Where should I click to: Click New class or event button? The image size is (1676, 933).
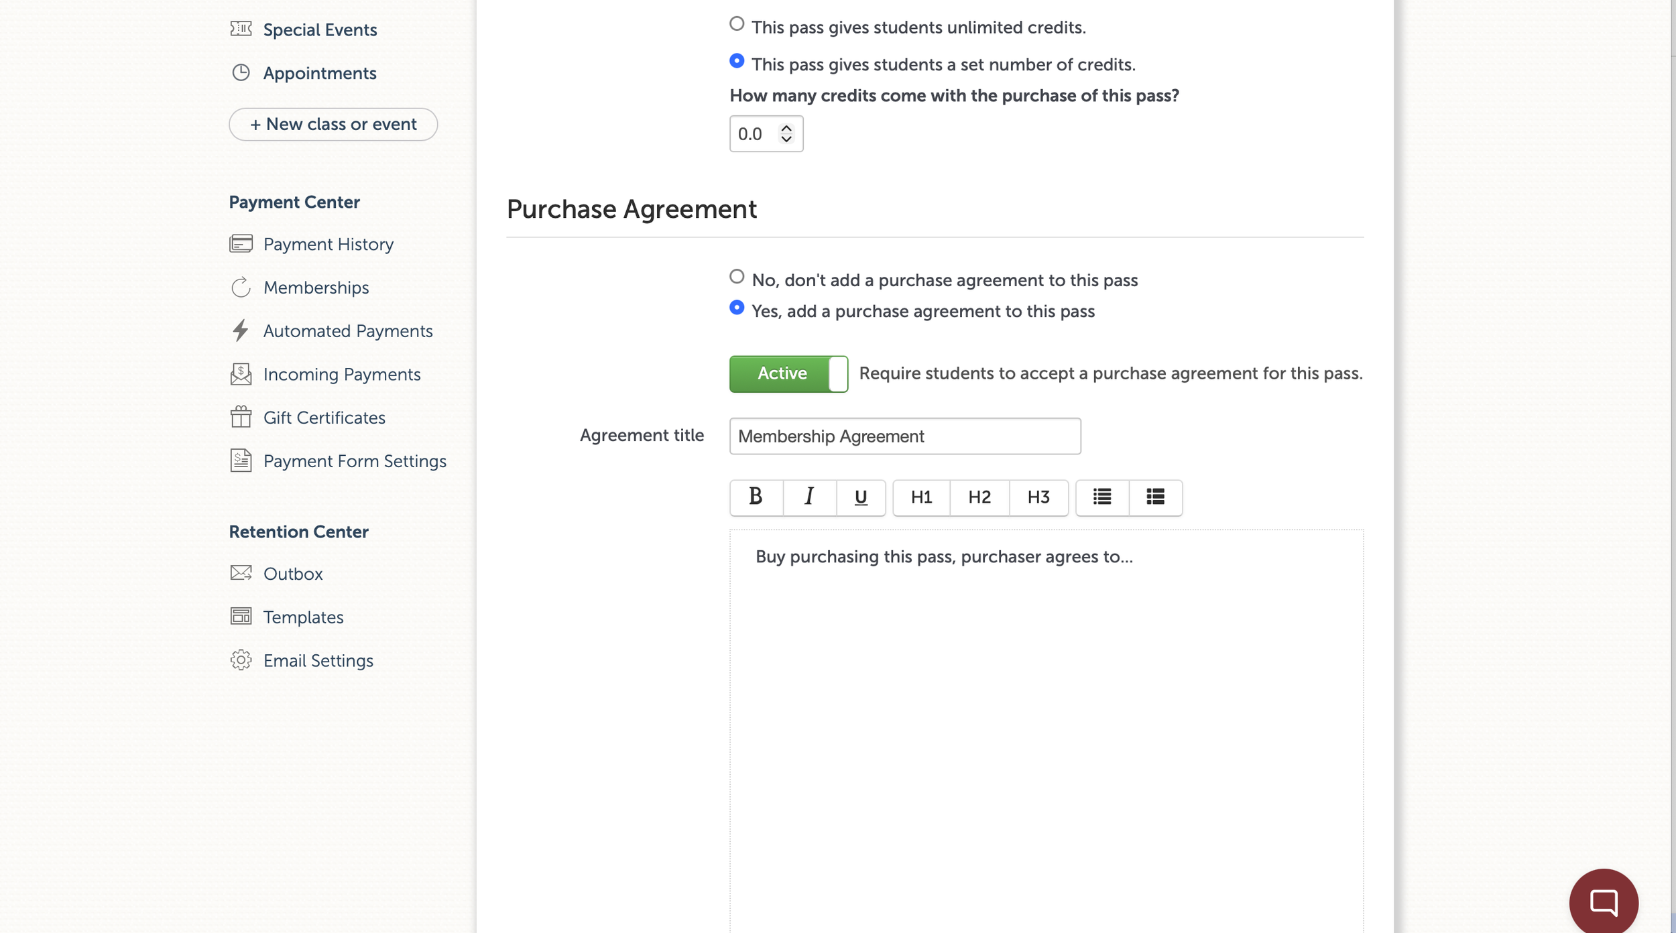333,125
